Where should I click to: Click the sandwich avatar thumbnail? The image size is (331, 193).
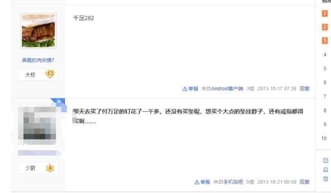point(38,31)
